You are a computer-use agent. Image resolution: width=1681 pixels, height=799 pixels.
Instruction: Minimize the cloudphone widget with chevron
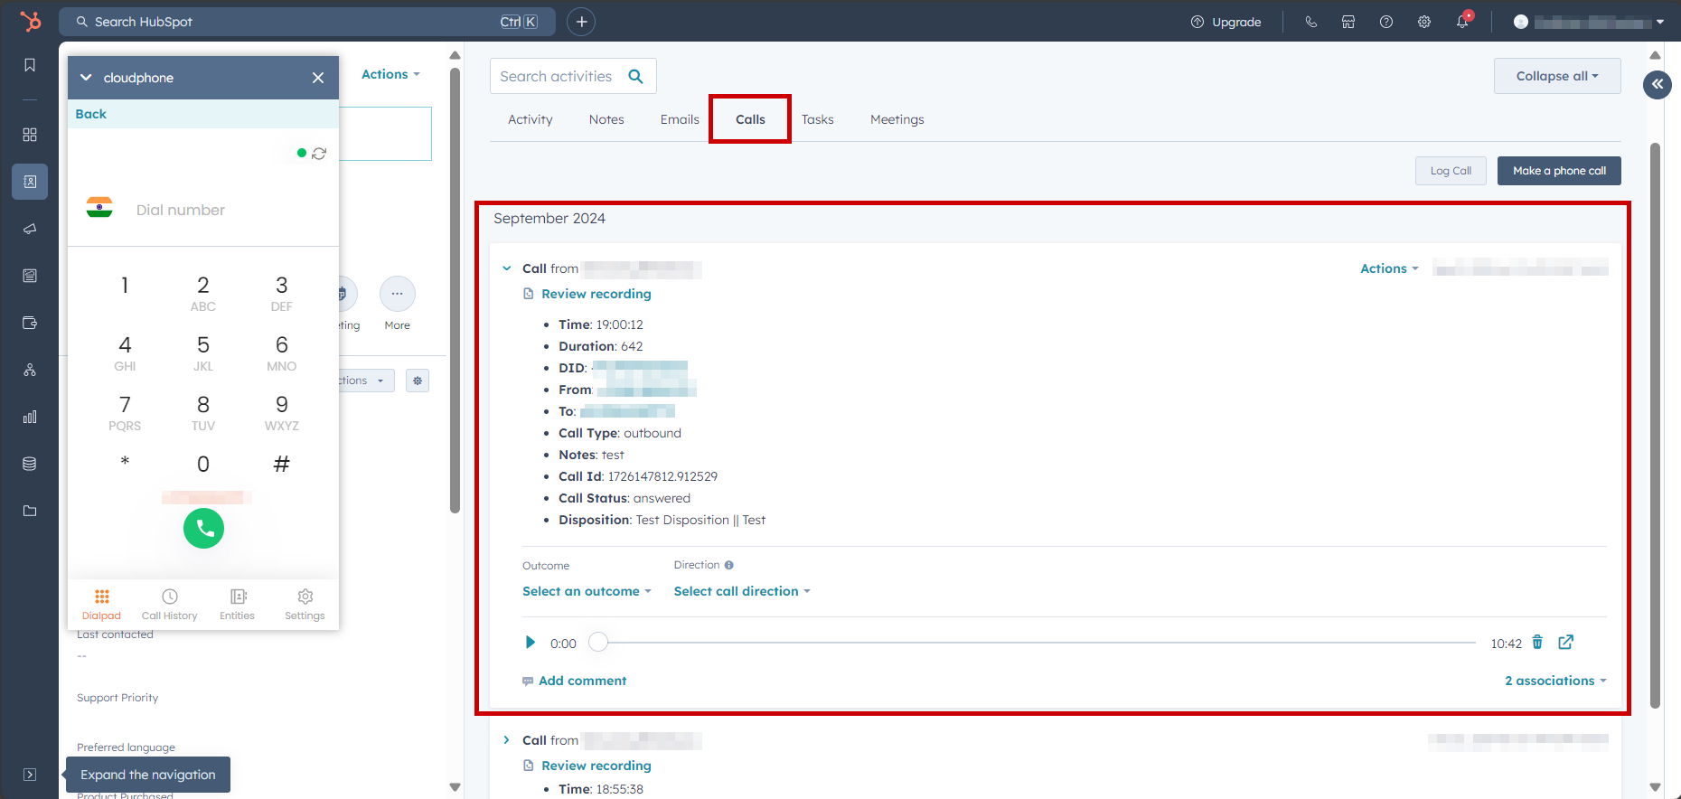[86, 78]
